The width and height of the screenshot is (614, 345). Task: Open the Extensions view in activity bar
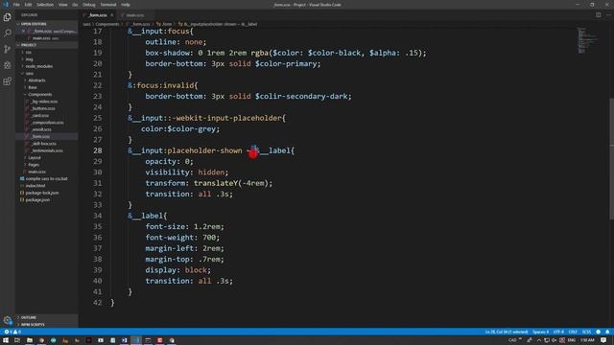tap(8, 81)
